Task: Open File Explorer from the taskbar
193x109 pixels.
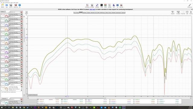Action: 13,107
